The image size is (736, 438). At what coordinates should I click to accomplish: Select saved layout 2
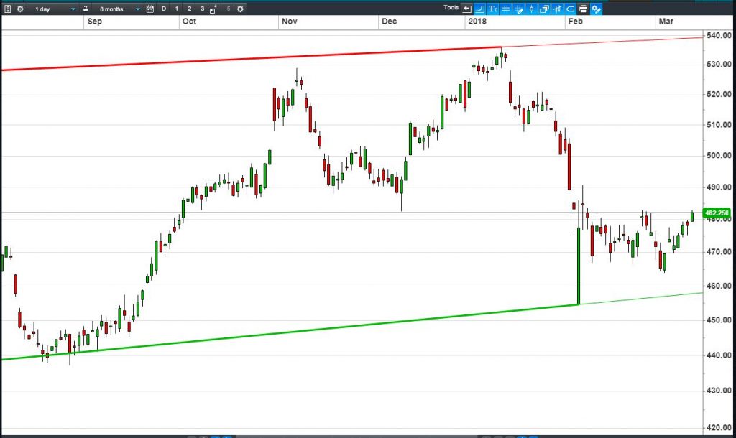pyautogui.click(x=190, y=9)
